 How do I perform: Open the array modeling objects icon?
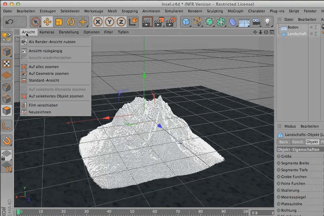(x=221, y=22)
